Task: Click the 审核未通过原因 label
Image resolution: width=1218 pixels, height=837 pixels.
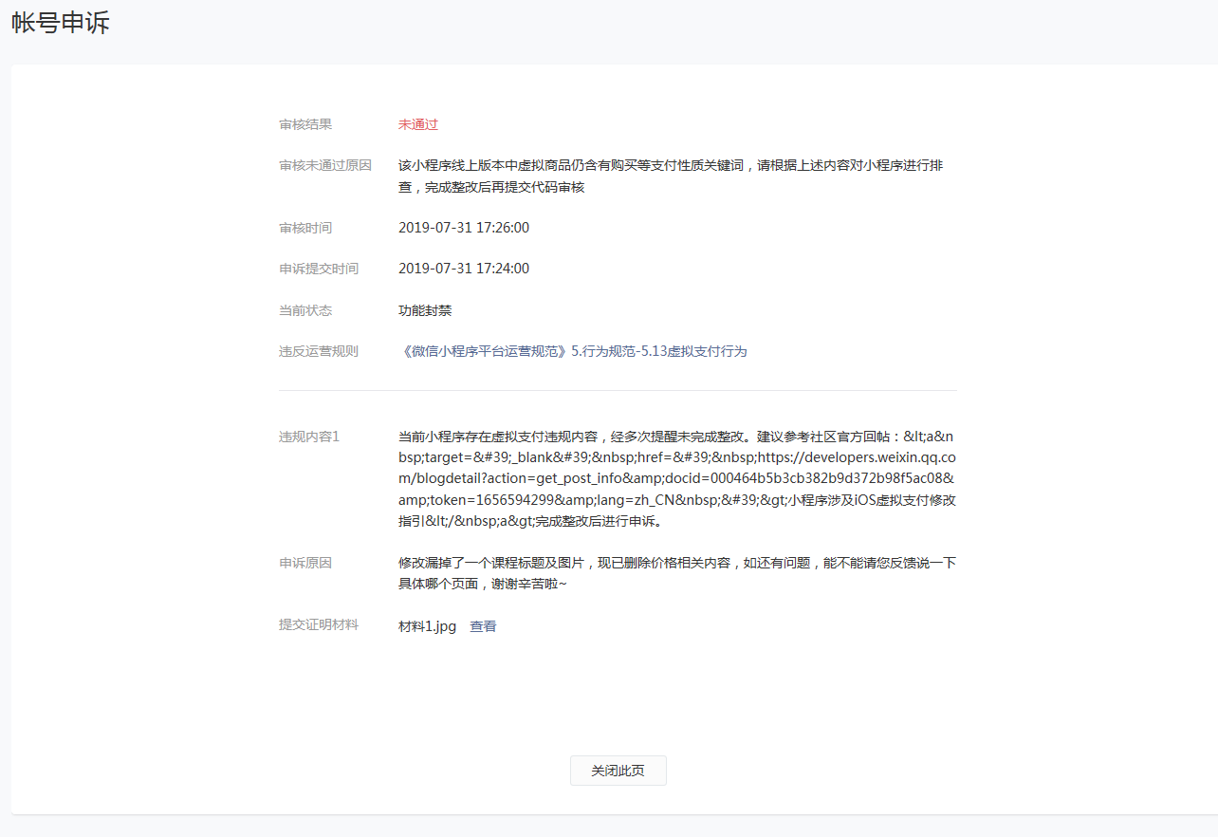Action: pos(325,165)
